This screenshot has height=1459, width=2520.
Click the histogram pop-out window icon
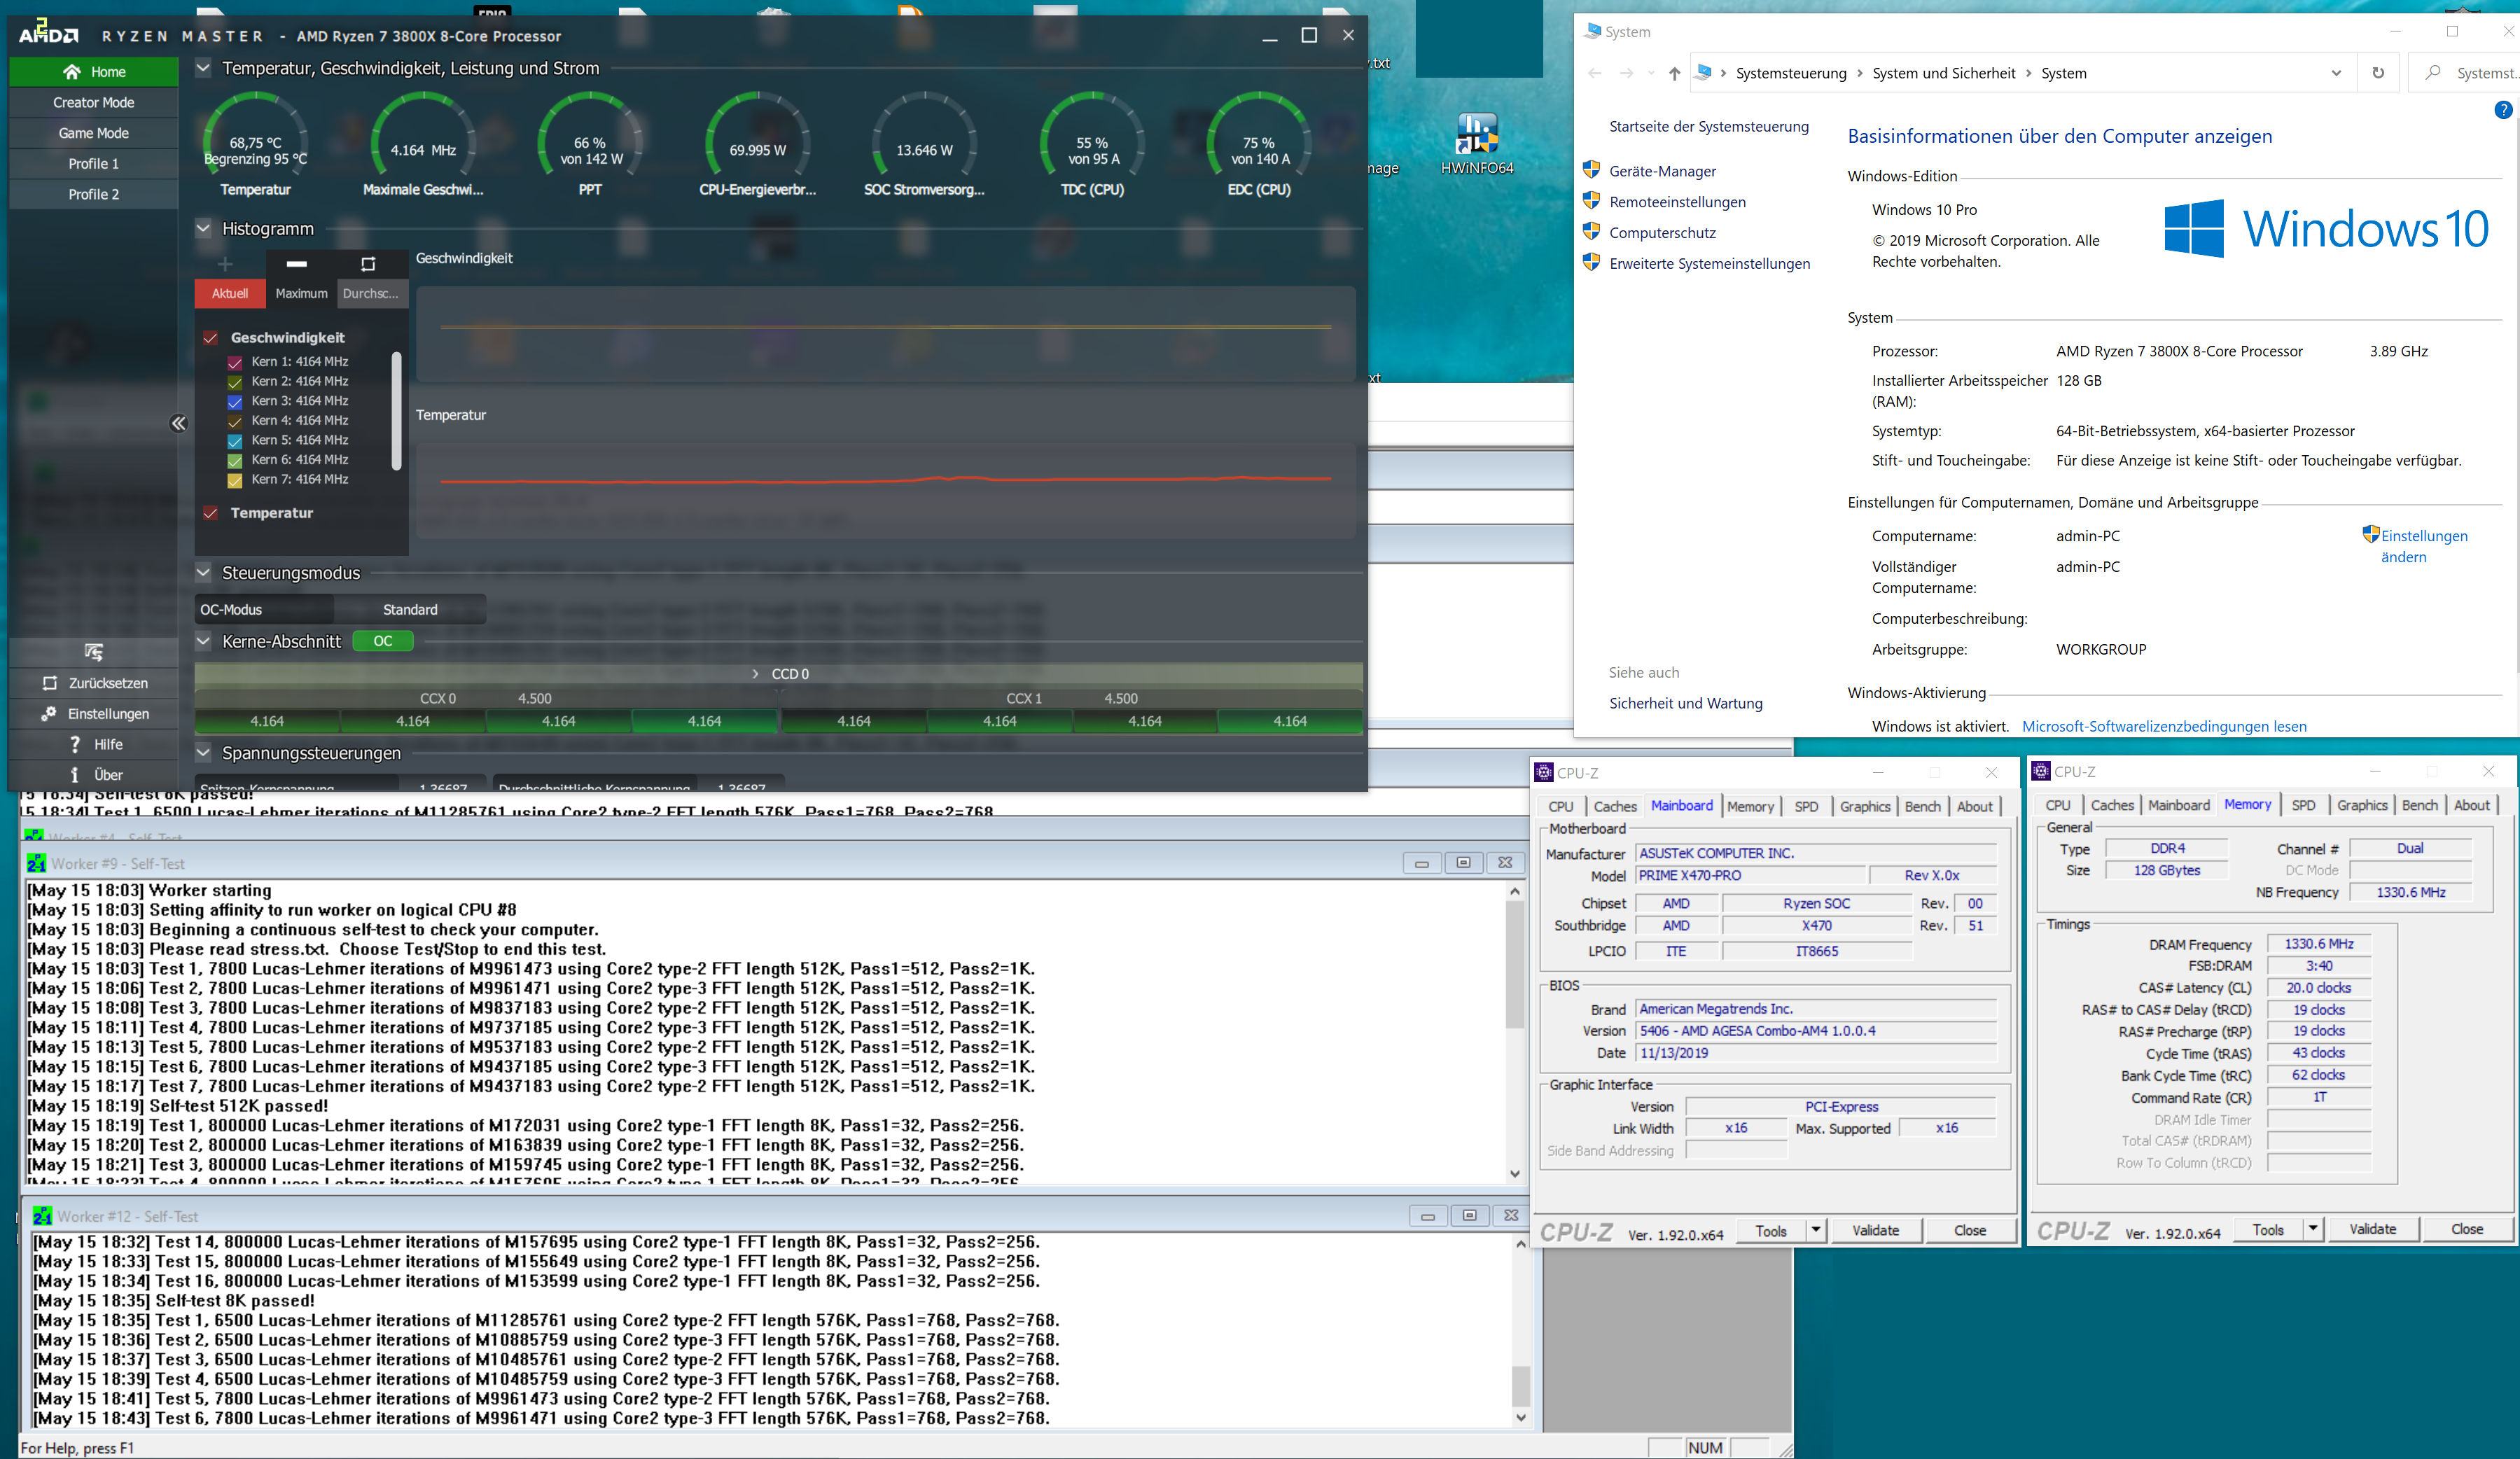pos(368,264)
